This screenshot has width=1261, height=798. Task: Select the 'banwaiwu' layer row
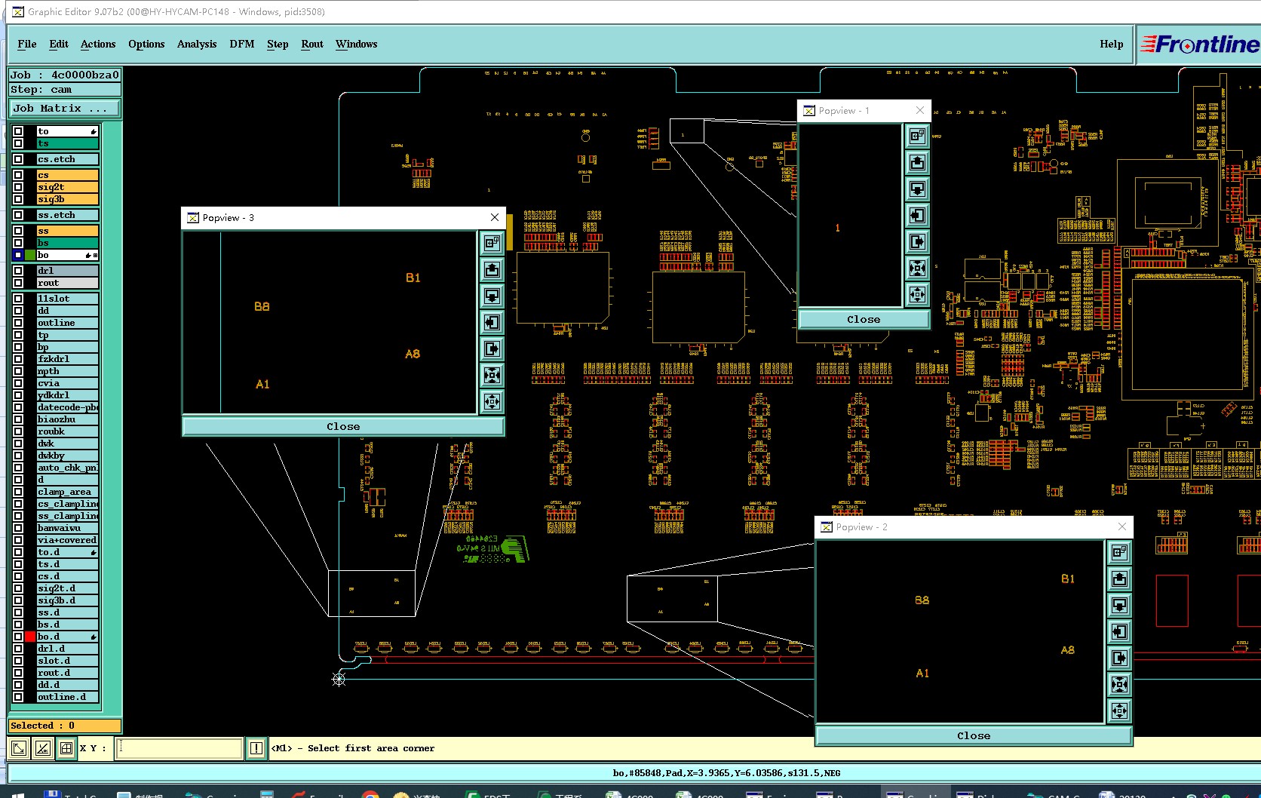pos(68,528)
